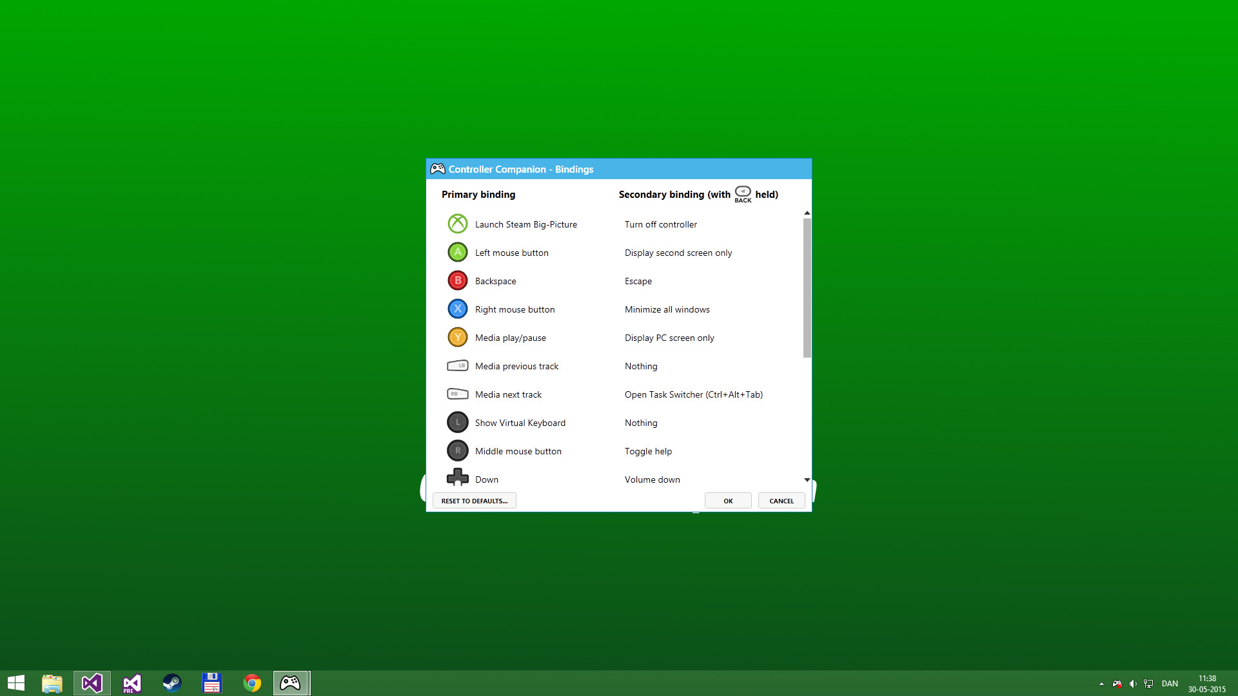
Task: Click the scrollbar down arrow
Action: [x=807, y=479]
